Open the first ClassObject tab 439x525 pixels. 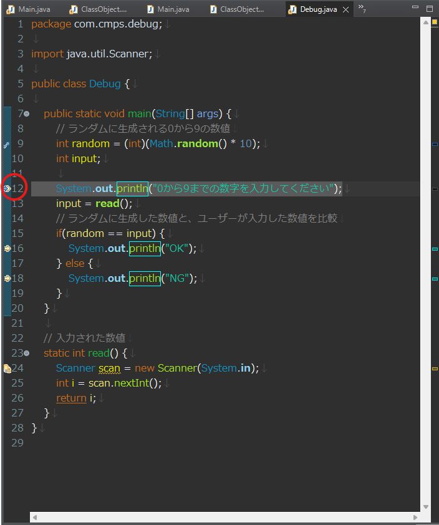(x=103, y=10)
